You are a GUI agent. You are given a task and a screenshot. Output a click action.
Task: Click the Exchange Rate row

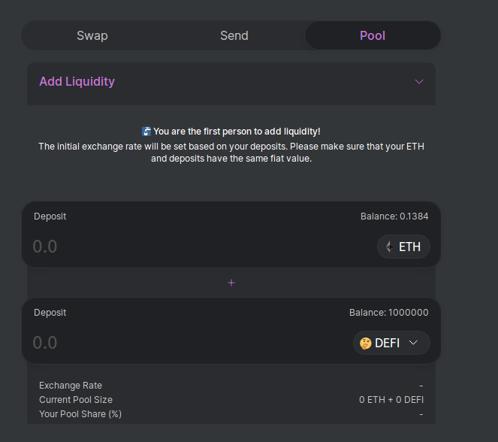click(231, 386)
